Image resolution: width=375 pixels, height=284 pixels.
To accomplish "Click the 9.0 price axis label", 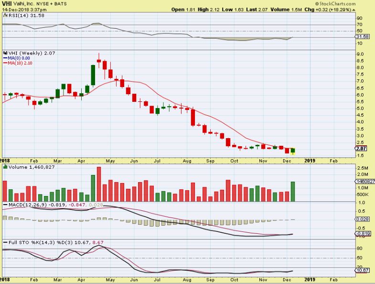I will [x=360, y=54].
